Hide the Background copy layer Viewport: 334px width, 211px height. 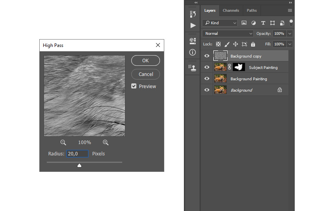click(x=207, y=56)
